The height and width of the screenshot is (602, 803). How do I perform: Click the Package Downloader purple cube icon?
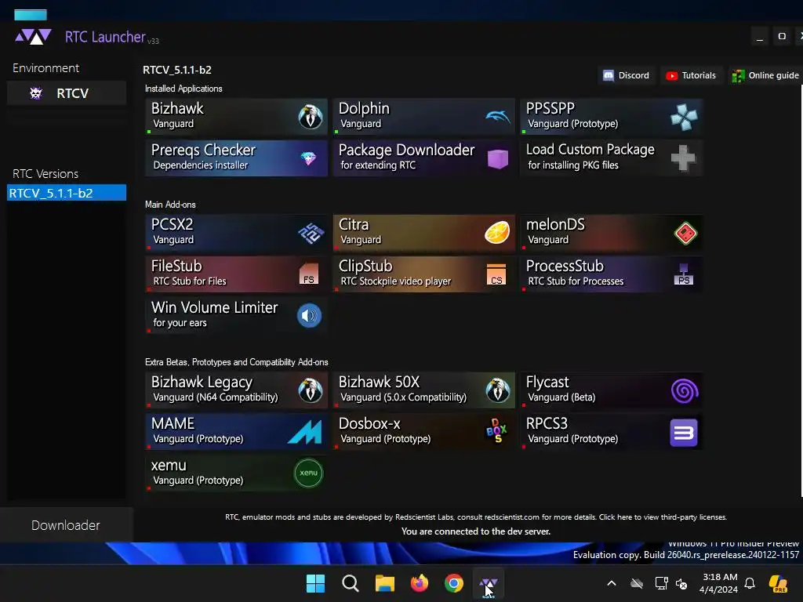point(498,158)
